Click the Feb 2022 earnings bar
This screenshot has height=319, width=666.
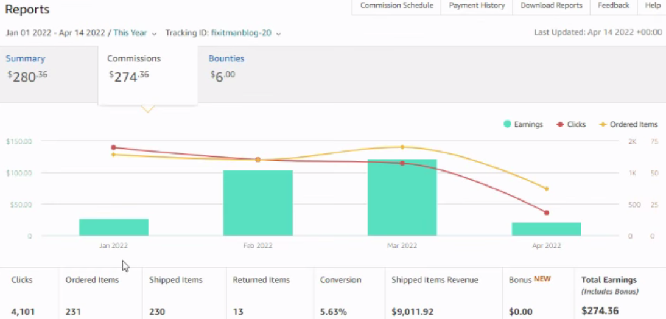[258, 203]
